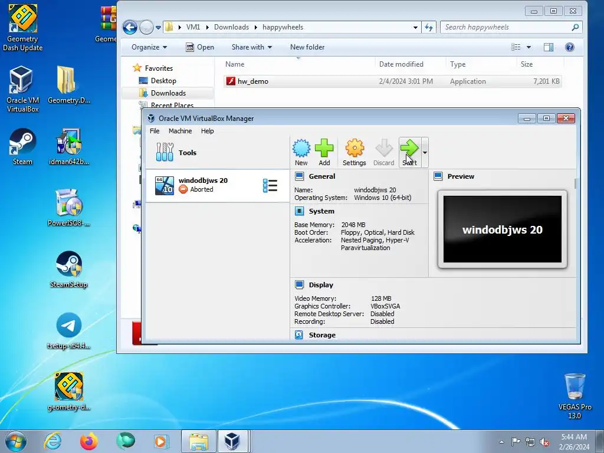Click Downloads in the address breadcrumb
The image size is (604, 453).
(x=231, y=27)
